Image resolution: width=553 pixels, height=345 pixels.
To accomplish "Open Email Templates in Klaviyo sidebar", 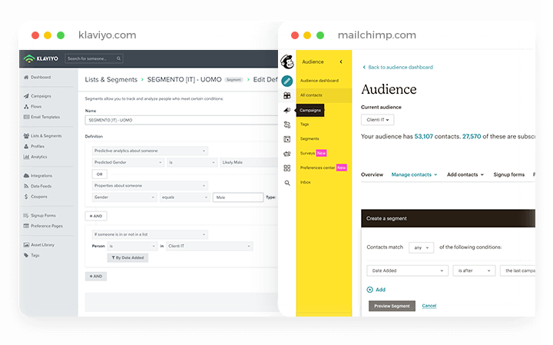I will (41, 117).
